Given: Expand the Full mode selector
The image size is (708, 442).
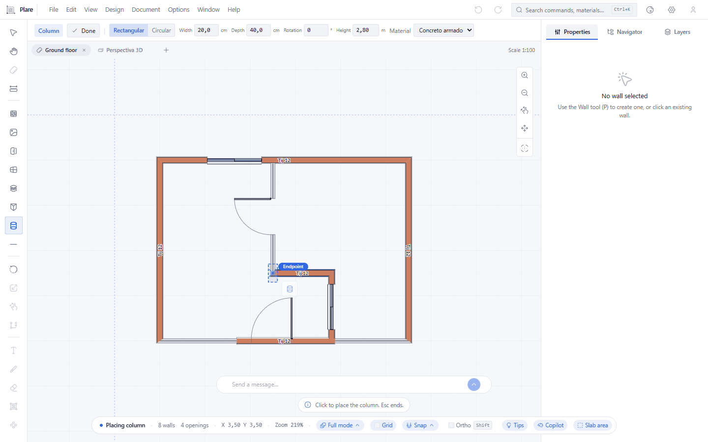Looking at the screenshot, I should pyautogui.click(x=340, y=425).
